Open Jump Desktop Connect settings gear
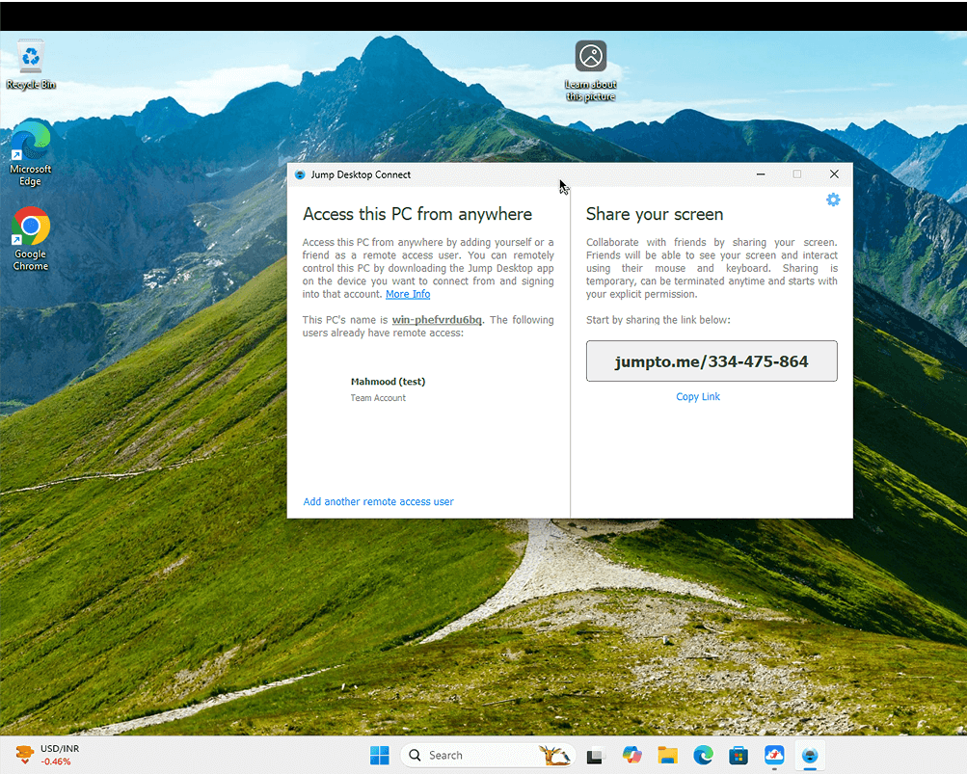 pos(833,200)
